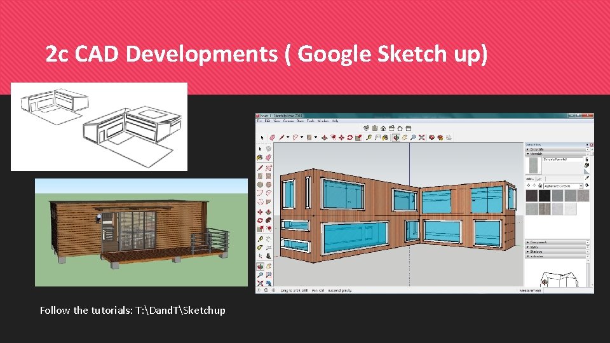Viewport: 610px width, 343px height.
Task: Select the Zoom Window tool in left toolbar
Action: (268, 275)
